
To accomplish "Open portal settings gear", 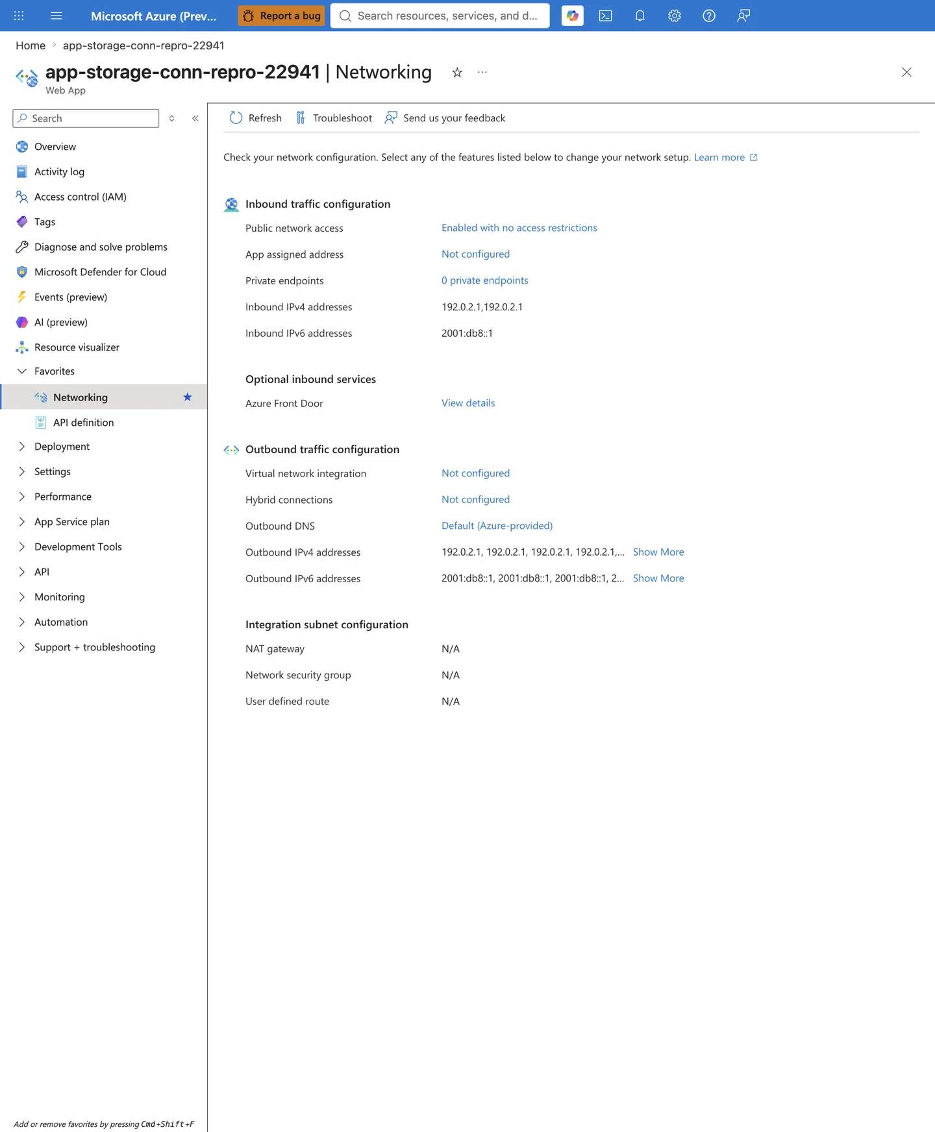I will 675,16.
